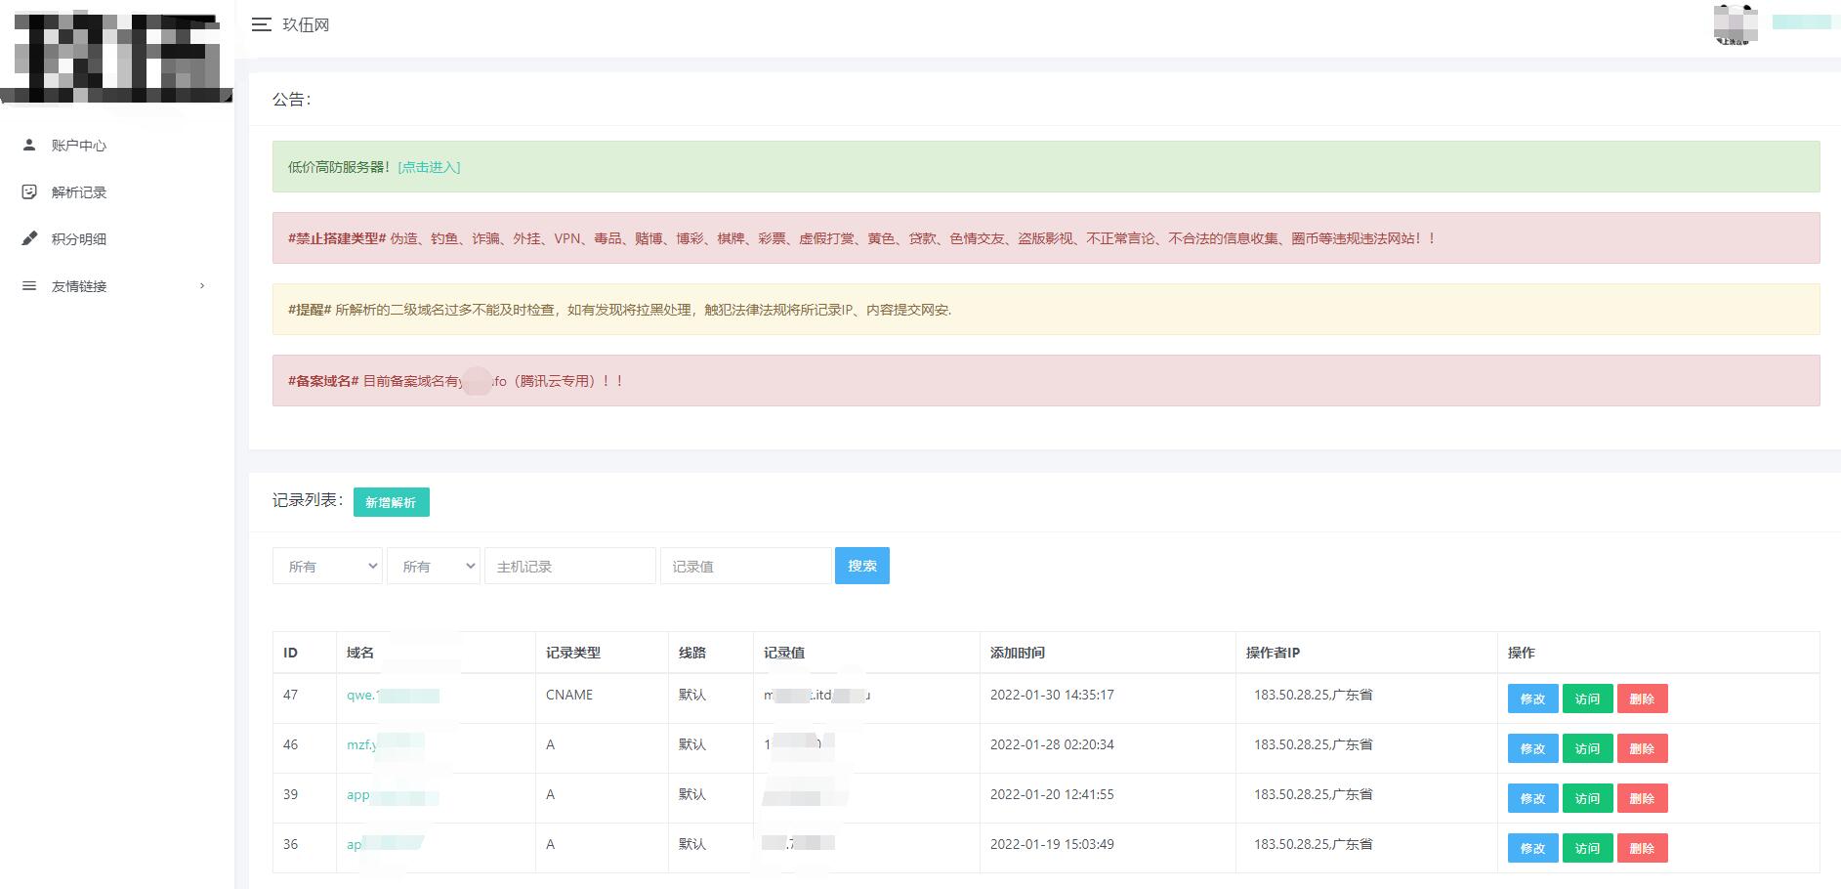The image size is (1841, 889).
Task: Click the 新增解析 button
Action: click(x=391, y=501)
